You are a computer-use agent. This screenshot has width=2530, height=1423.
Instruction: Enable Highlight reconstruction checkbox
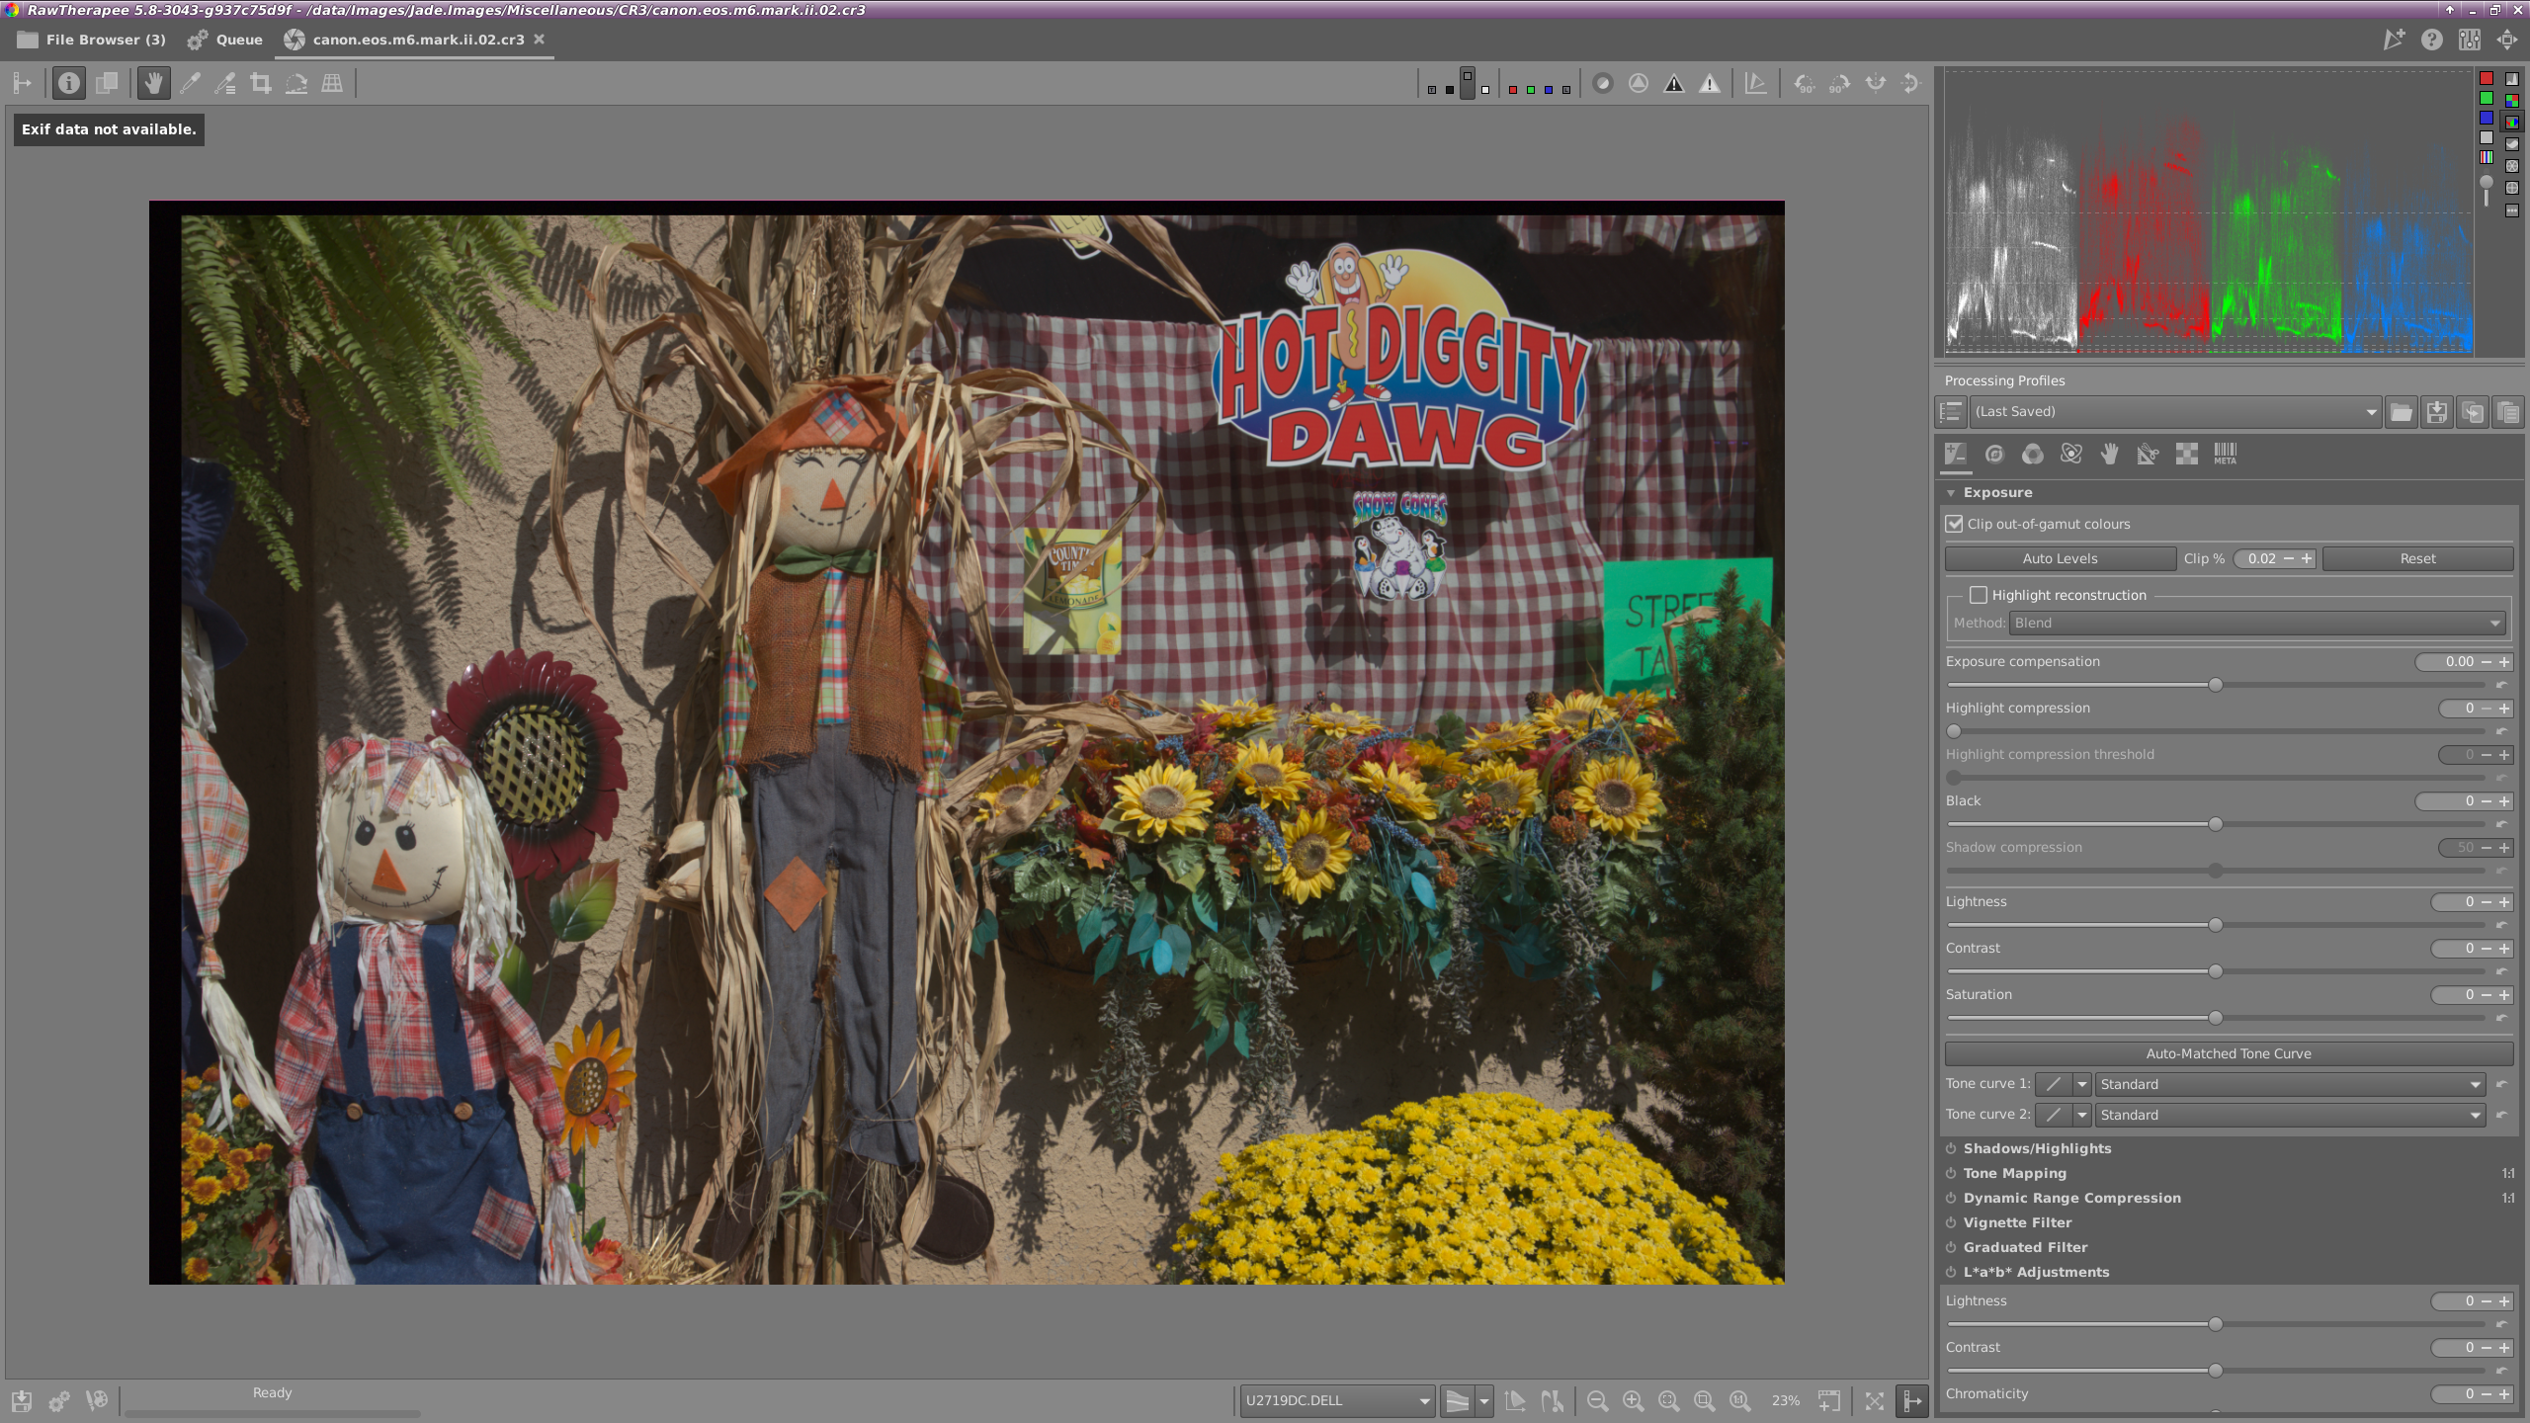coord(1979,596)
